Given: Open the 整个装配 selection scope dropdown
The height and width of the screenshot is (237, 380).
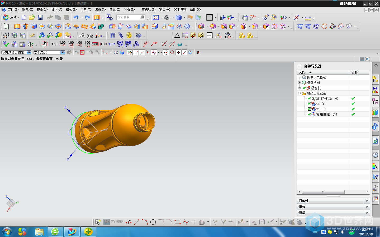Looking at the screenshot, I should click(x=63, y=52).
